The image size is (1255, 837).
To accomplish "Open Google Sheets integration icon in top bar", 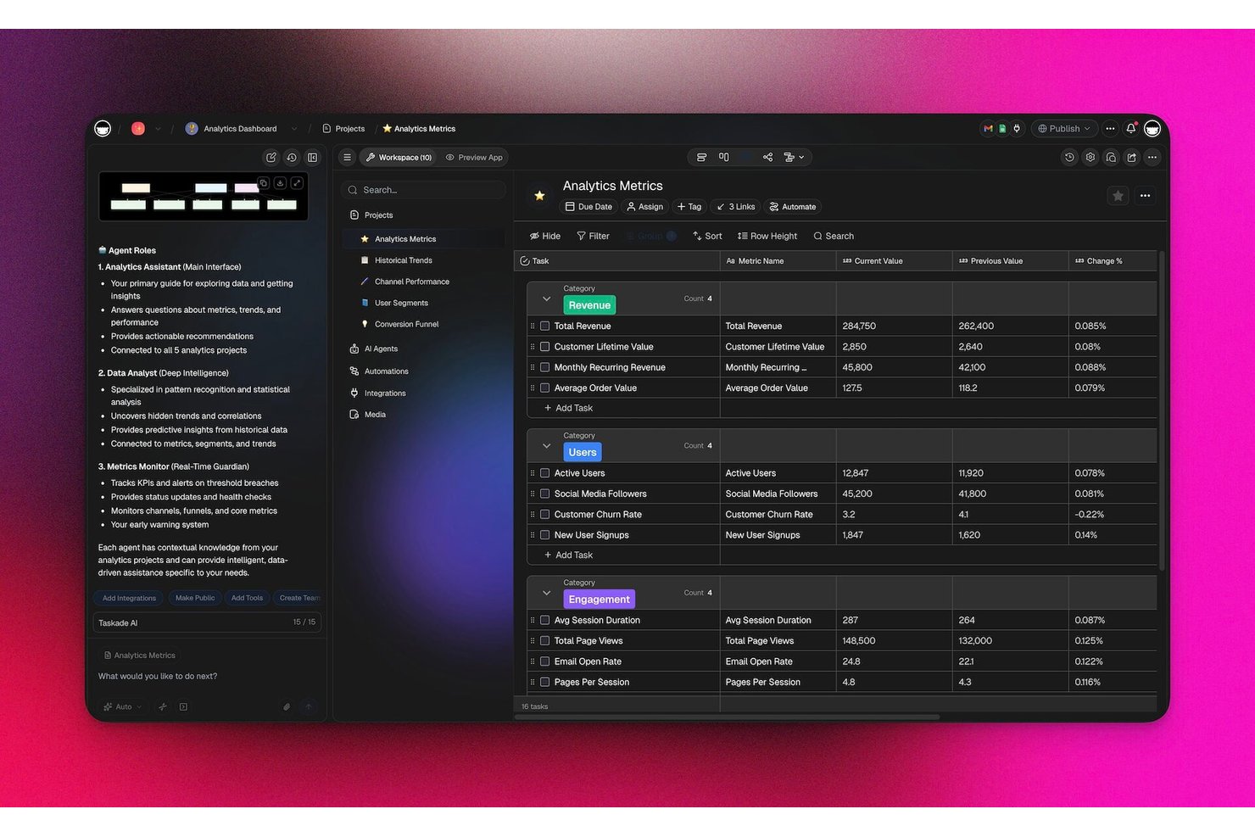I will coord(1002,129).
